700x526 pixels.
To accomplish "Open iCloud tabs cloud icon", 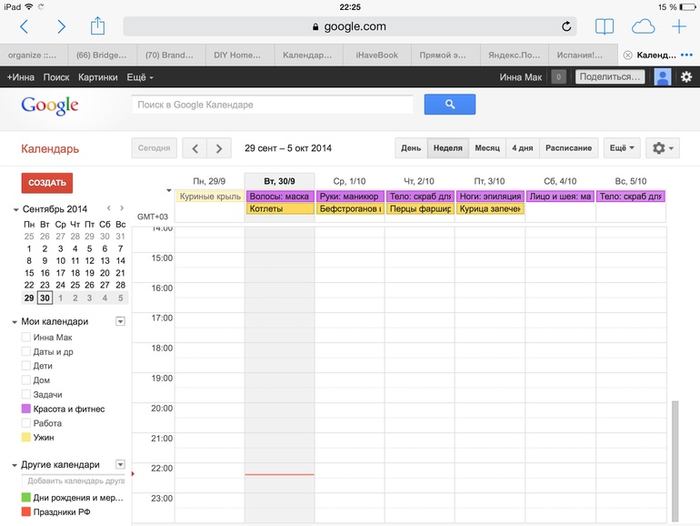I will (643, 26).
